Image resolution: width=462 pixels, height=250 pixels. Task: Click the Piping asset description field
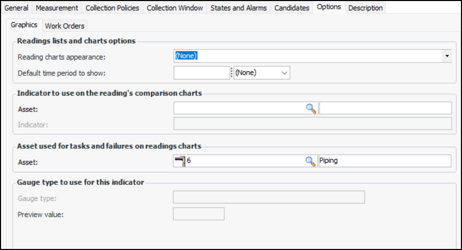pos(385,161)
